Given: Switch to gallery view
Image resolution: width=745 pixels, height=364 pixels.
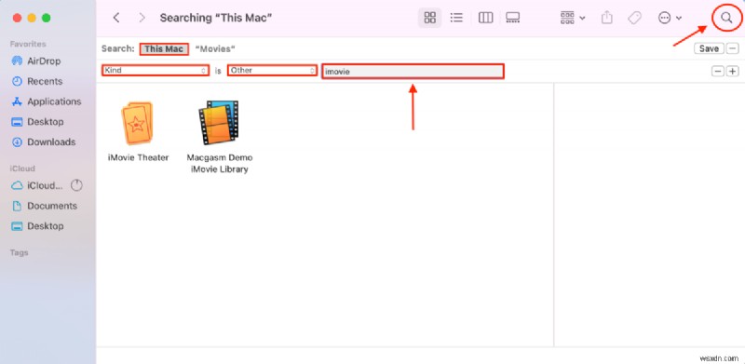Looking at the screenshot, I should pos(513,18).
